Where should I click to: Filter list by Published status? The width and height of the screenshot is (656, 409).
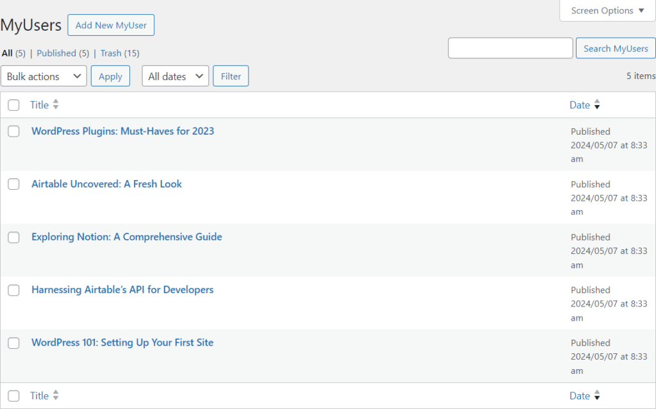pyautogui.click(x=56, y=53)
